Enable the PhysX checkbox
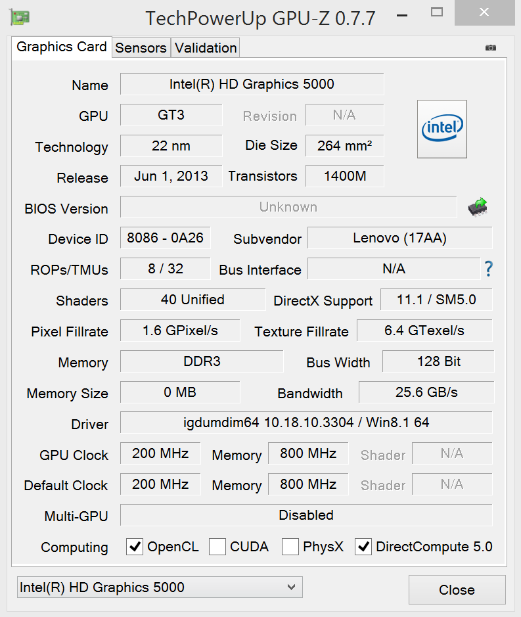This screenshot has height=617, width=521. pos(290,547)
